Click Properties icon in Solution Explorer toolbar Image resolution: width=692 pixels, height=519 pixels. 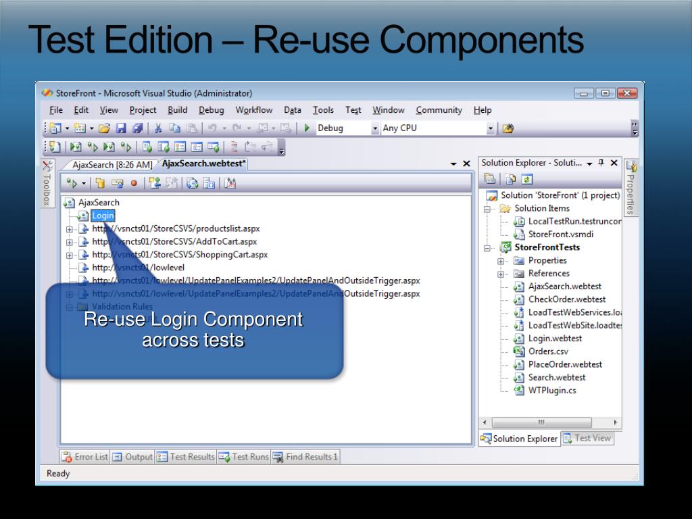489,179
